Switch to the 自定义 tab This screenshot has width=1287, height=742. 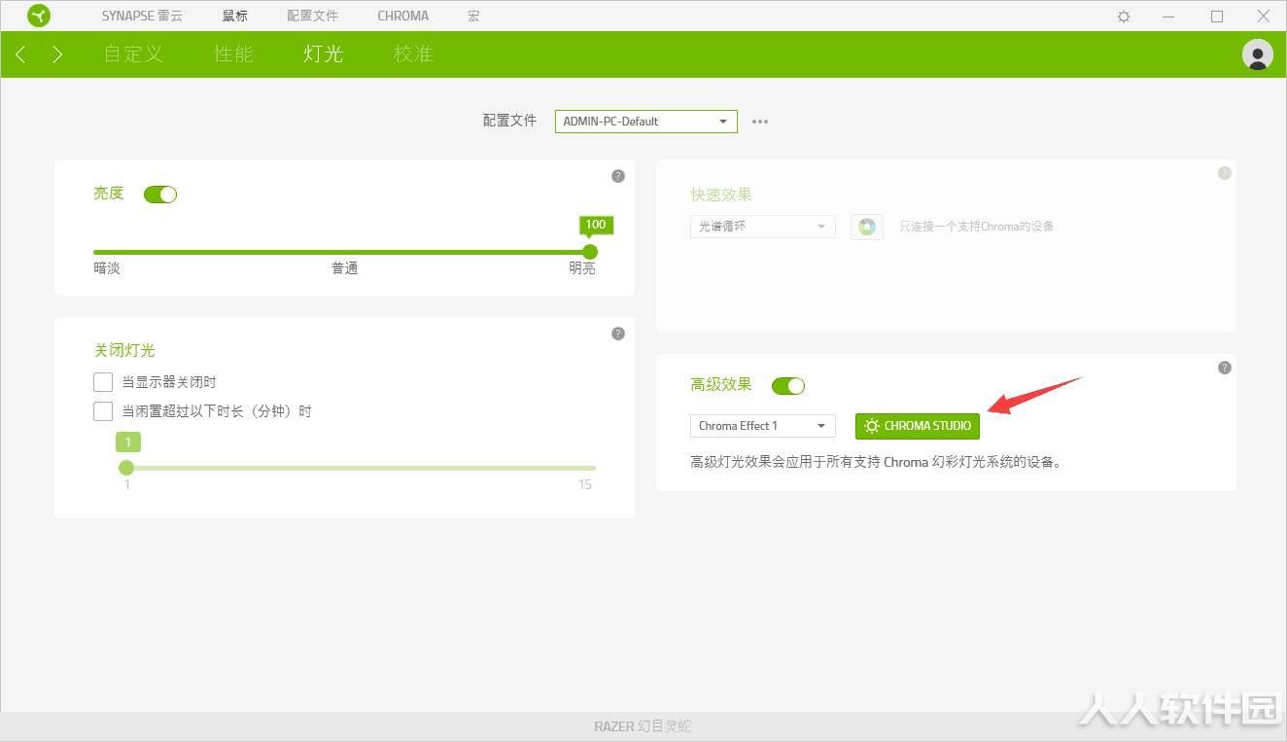(133, 54)
